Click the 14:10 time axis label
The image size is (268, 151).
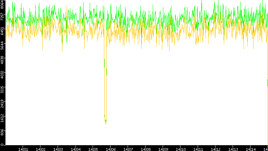pos(180,149)
